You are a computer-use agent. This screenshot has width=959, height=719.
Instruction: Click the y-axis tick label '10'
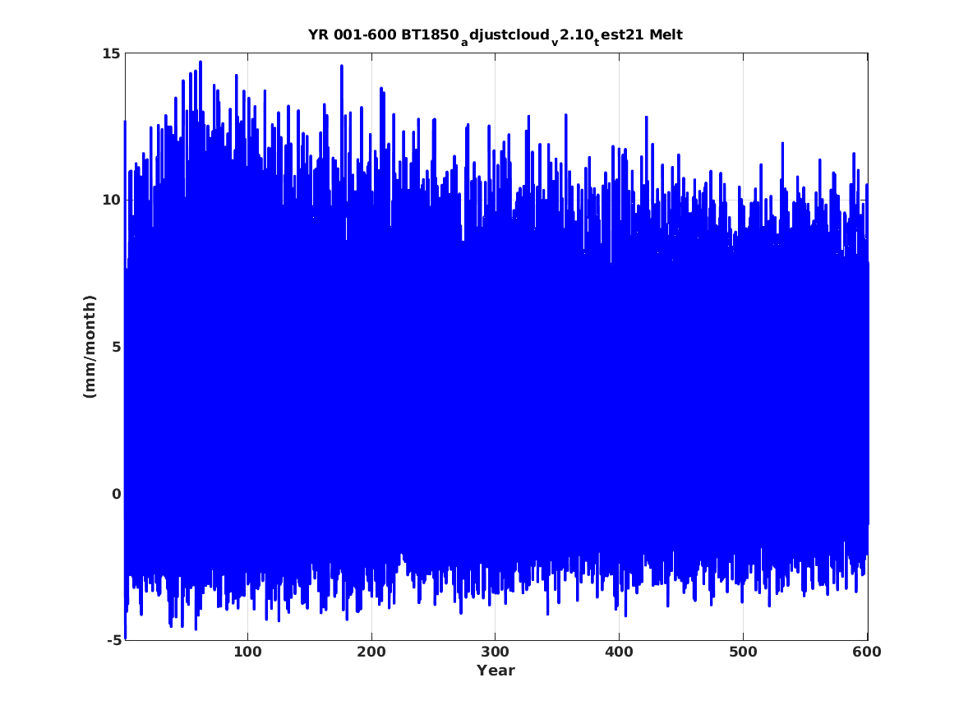click(x=111, y=200)
